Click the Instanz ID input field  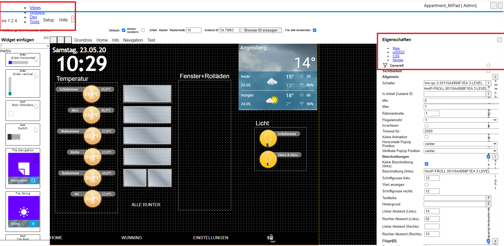tap(229, 30)
